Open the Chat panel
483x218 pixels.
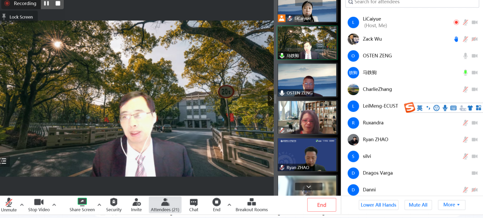click(x=194, y=202)
